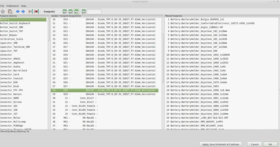Select symbol row J4 Conn_01x09_Female
The width and height of the screenshot is (280, 147).
point(105,110)
